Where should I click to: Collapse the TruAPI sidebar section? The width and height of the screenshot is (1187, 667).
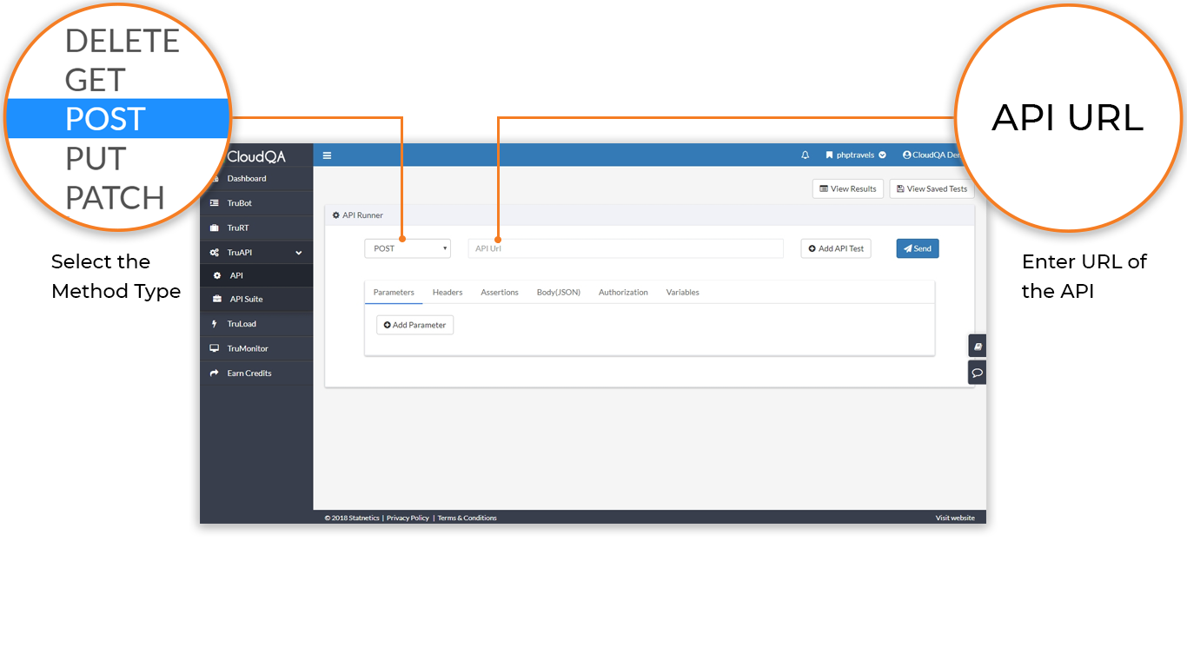(256, 252)
